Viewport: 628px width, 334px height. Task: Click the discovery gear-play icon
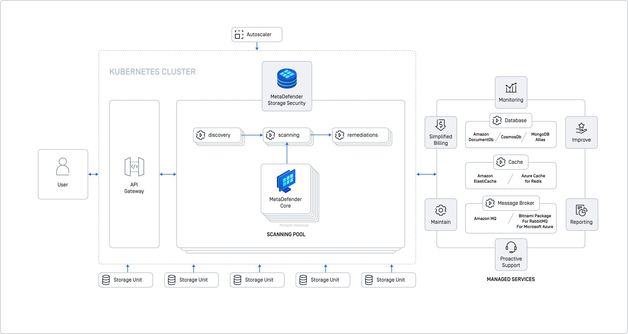pyautogui.click(x=200, y=135)
